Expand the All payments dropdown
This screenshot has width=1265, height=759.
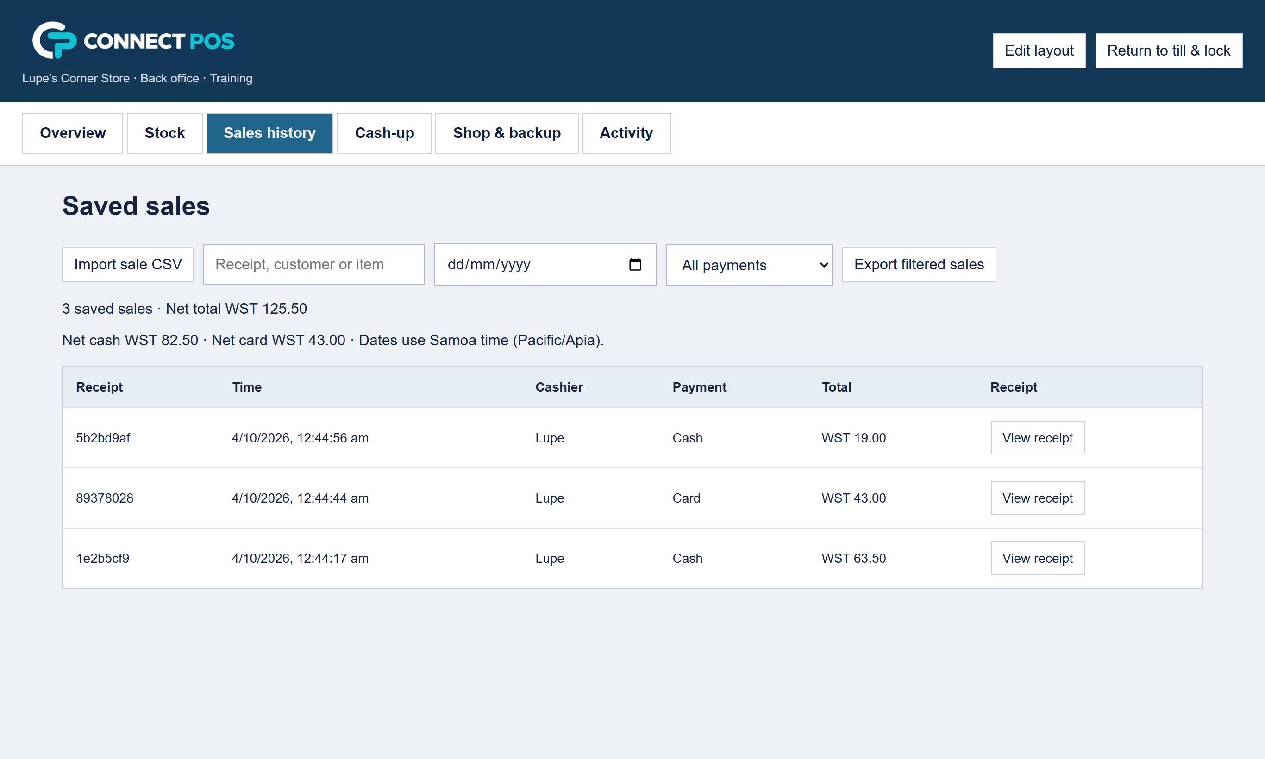pyautogui.click(x=749, y=265)
